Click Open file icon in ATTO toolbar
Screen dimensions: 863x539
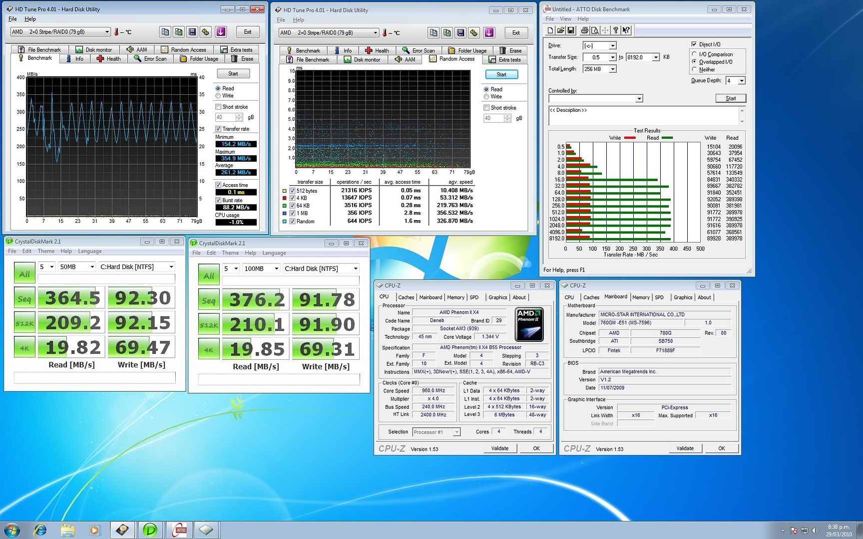point(561,30)
